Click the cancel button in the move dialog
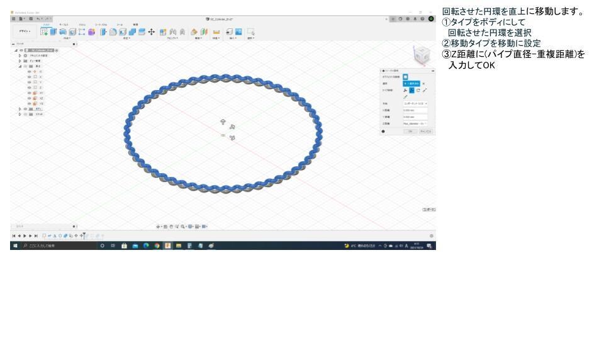 [x=426, y=132]
